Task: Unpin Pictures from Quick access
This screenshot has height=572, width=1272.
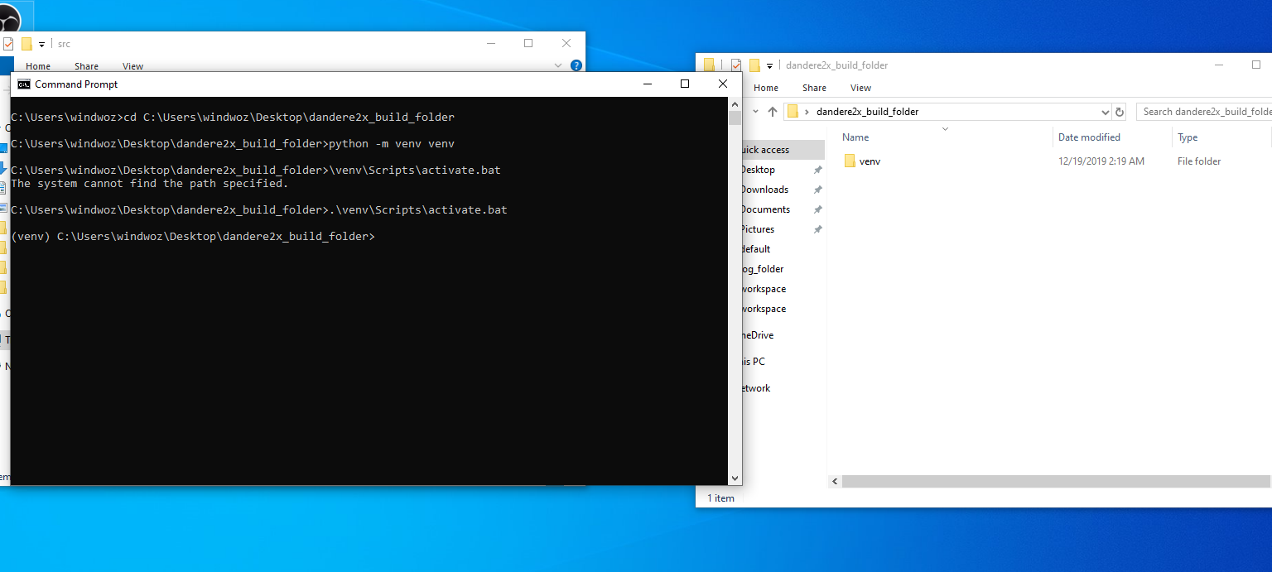Action: pyautogui.click(x=818, y=228)
